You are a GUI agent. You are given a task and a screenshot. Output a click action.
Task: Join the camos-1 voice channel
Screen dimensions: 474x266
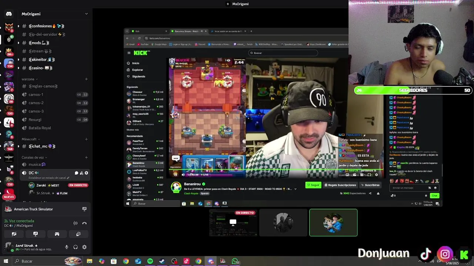point(55,95)
